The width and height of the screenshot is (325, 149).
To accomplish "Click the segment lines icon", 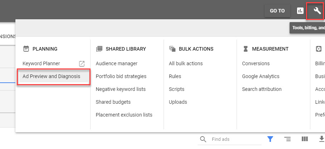I will click(287, 139).
